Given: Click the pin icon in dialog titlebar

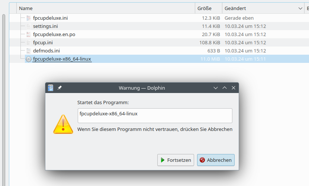Looking at the screenshot, I should pyautogui.click(x=59, y=88).
